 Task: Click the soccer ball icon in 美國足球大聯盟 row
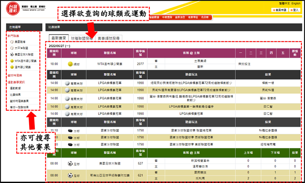point(70,163)
